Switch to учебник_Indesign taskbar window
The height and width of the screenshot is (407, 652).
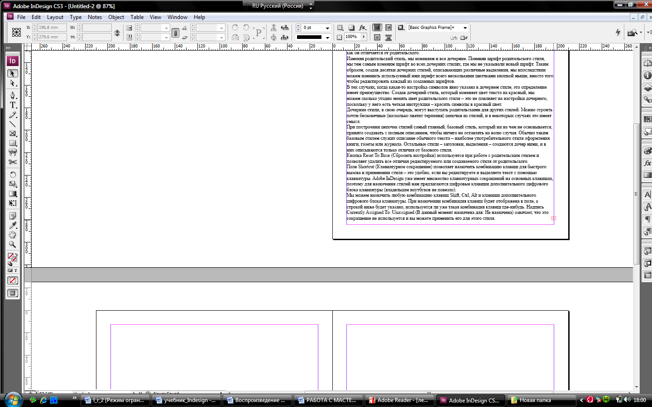point(186,400)
